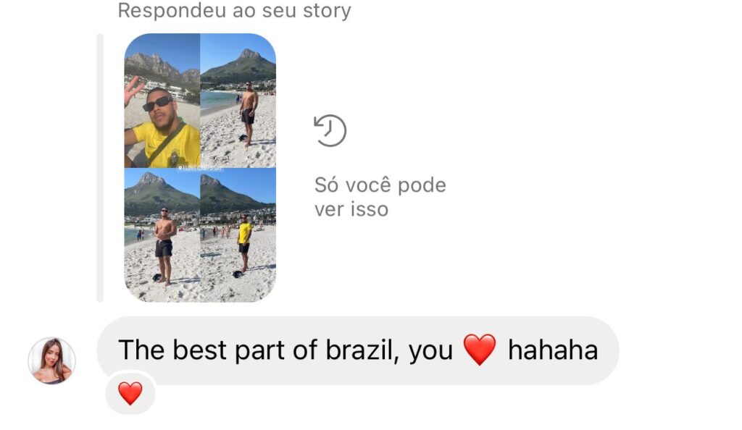Screen dimensions: 742x430
Task: Open the sender's profile avatar picture
Action: coord(52,361)
